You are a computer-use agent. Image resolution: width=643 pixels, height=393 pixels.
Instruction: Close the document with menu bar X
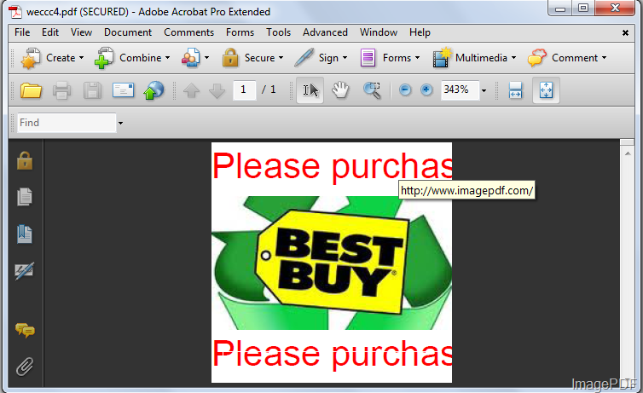[625, 32]
